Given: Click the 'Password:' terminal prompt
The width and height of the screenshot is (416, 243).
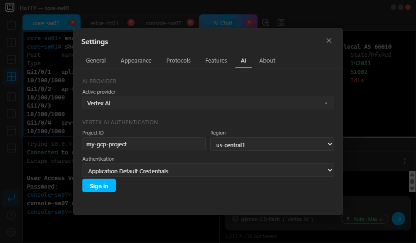Looking at the screenshot, I should (42, 186).
